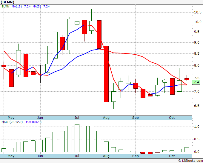Click Oct on the MACD panel axis
The height and width of the screenshot is (163, 203).
(x=172, y=156)
